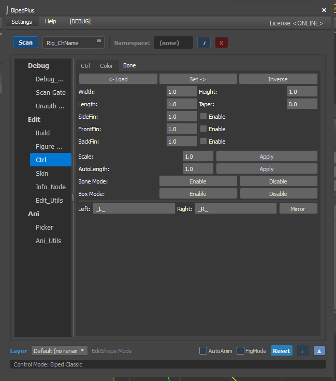The image size is (336, 381).
Task: Click the Left suffix field _L_
Action: [x=134, y=209]
